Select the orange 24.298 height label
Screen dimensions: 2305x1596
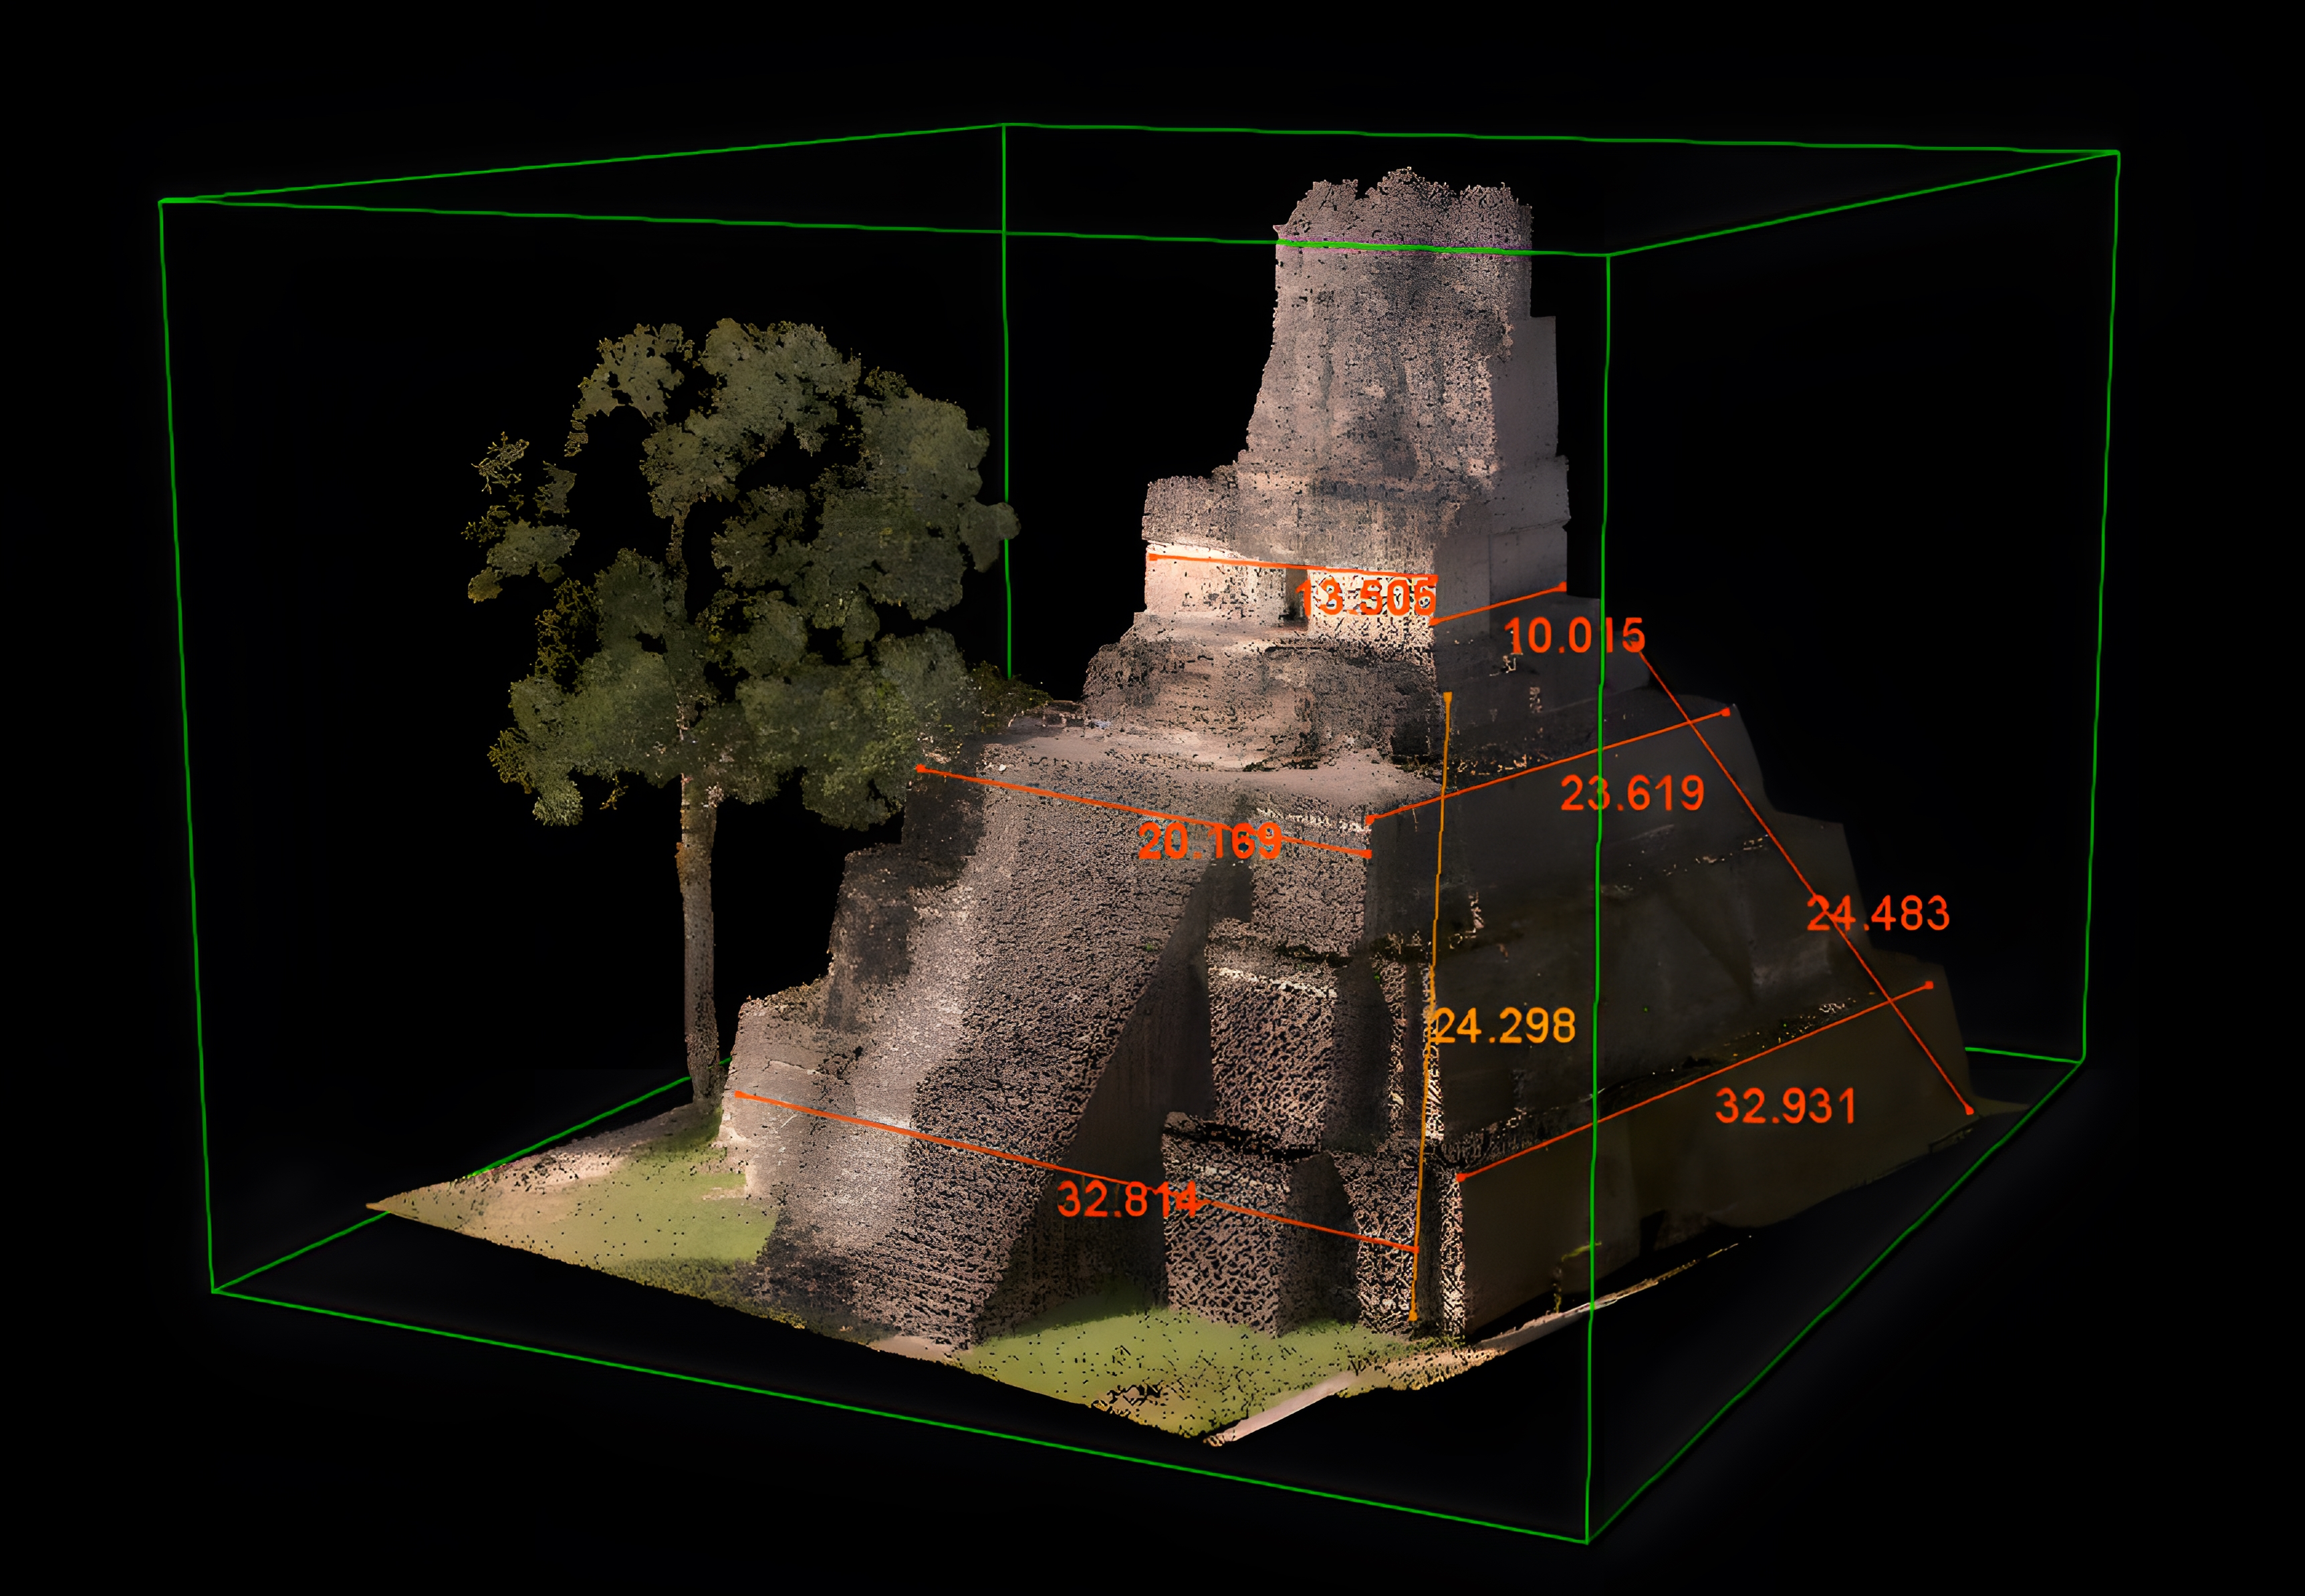point(1505,1026)
